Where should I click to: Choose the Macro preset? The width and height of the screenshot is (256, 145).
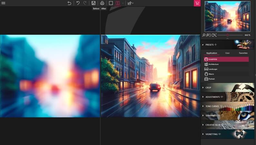pyautogui.click(x=226, y=74)
